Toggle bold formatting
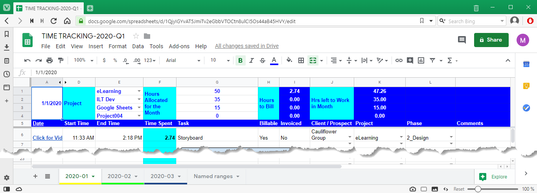Screen dimensions: 537x193 coord(240,60)
